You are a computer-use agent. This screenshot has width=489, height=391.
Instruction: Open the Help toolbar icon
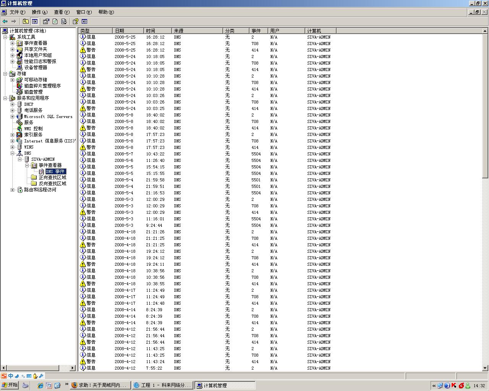(75, 21)
